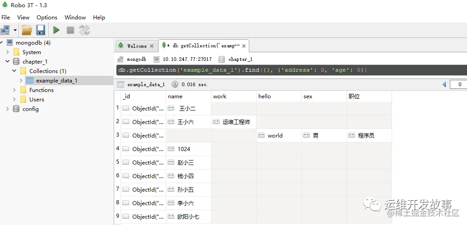Select work cell 运维工程师
The width and height of the screenshot is (467, 225).
point(234,122)
